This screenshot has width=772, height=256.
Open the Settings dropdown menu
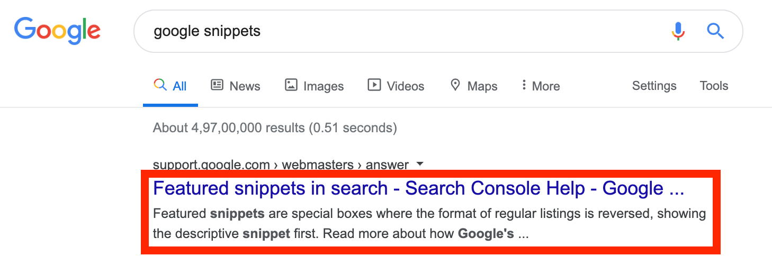654,86
